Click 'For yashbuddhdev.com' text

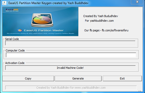click(99, 21)
